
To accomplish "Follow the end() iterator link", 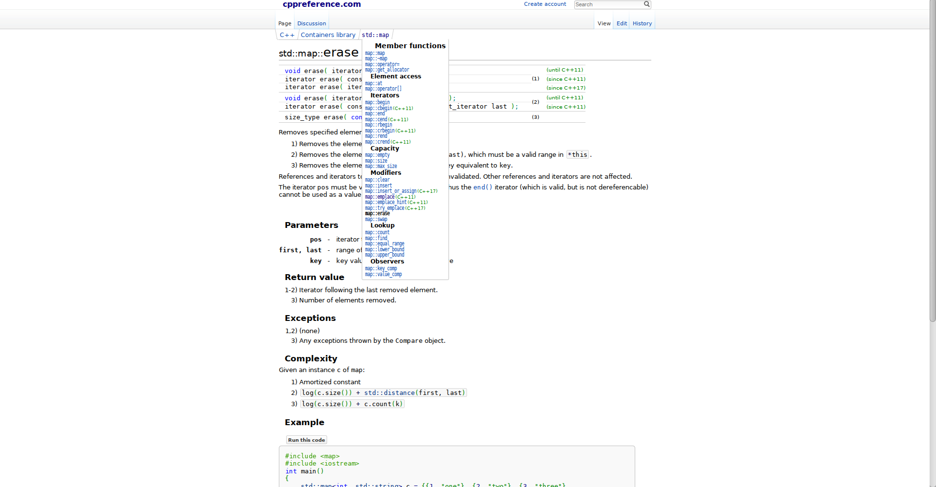I will point(483,187).
